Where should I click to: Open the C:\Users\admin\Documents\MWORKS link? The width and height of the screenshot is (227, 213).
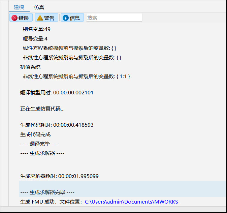tap(131, 202)
